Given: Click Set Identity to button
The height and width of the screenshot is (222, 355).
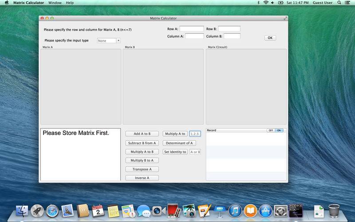Looking at the screenshot, I should pyautogui.click(x=175, y=152).
